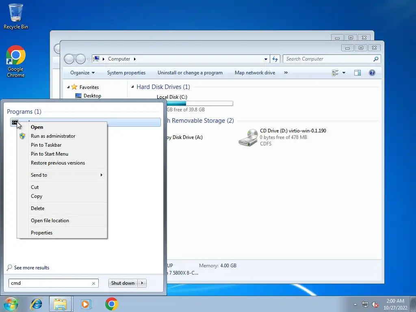This screenshot has width=416, height=312.
Task: Open Windows Media Player from taskbar
Action: coord(86,304)
